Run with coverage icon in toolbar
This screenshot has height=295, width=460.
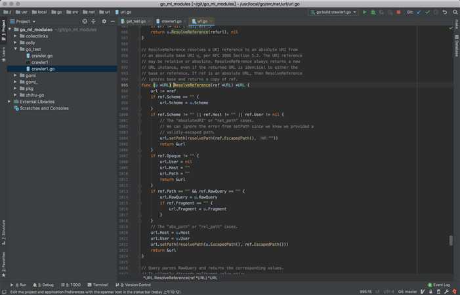381,12
